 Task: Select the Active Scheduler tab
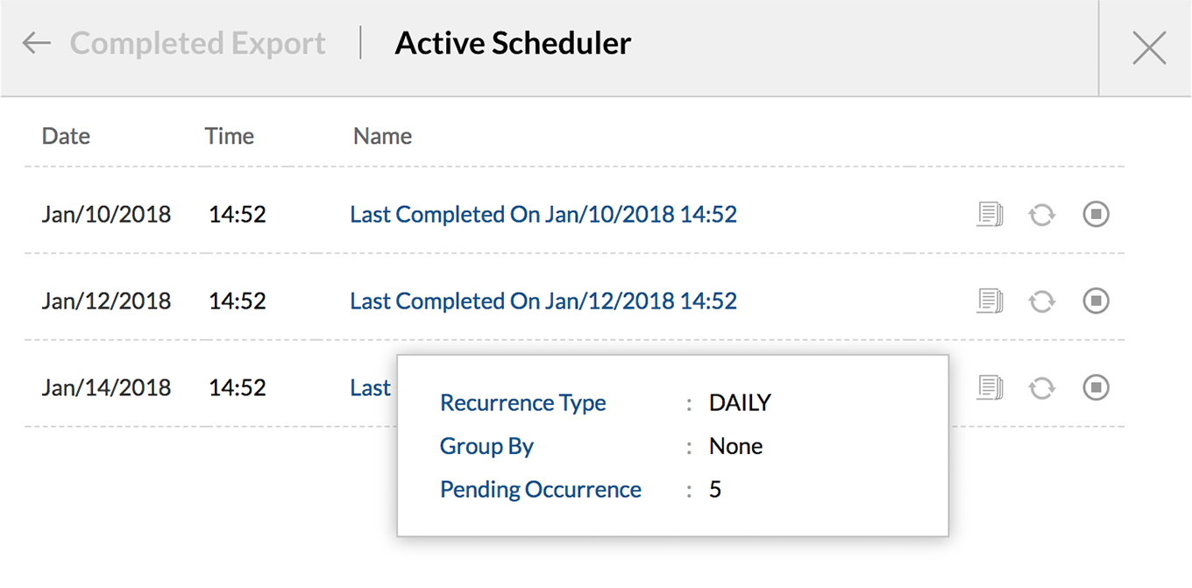513,43
